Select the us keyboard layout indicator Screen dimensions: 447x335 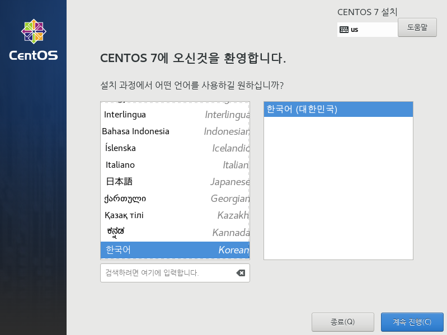click(368, 30)
